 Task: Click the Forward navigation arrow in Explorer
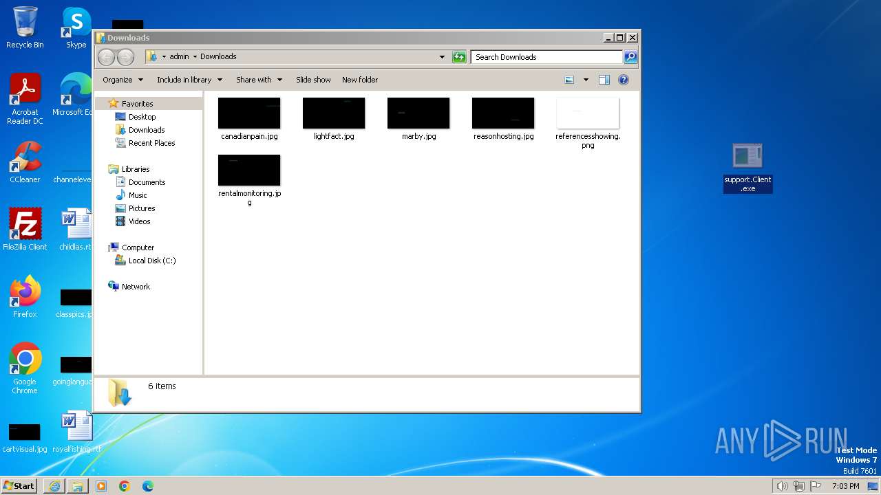tap(125, 57)
